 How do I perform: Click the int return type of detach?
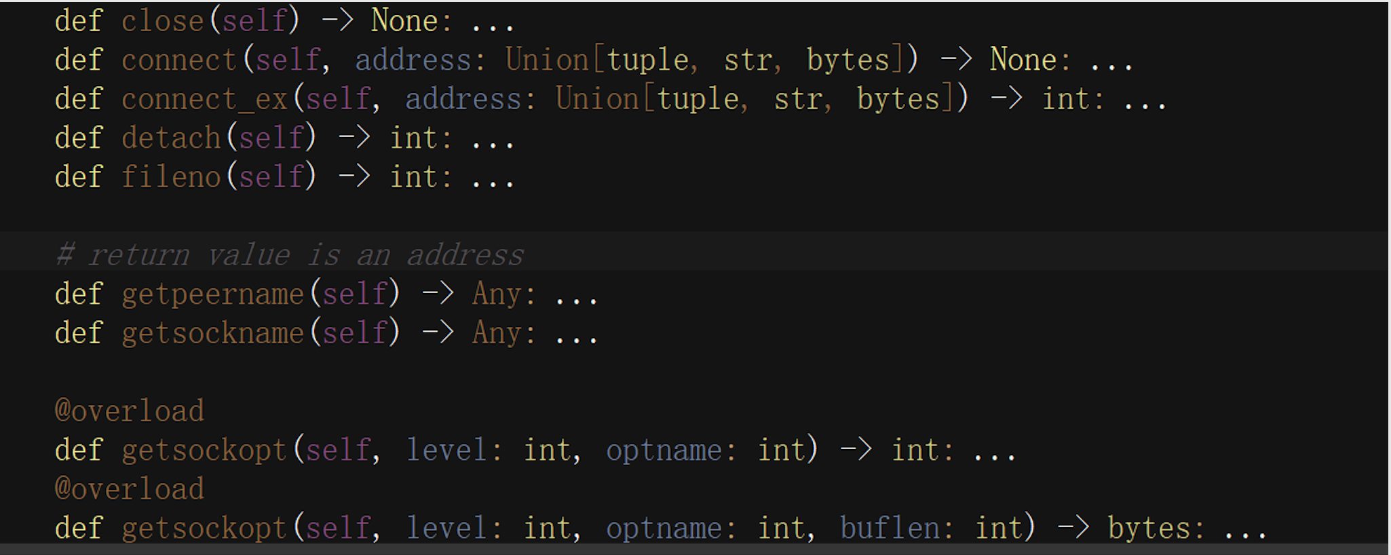point(413,138)
